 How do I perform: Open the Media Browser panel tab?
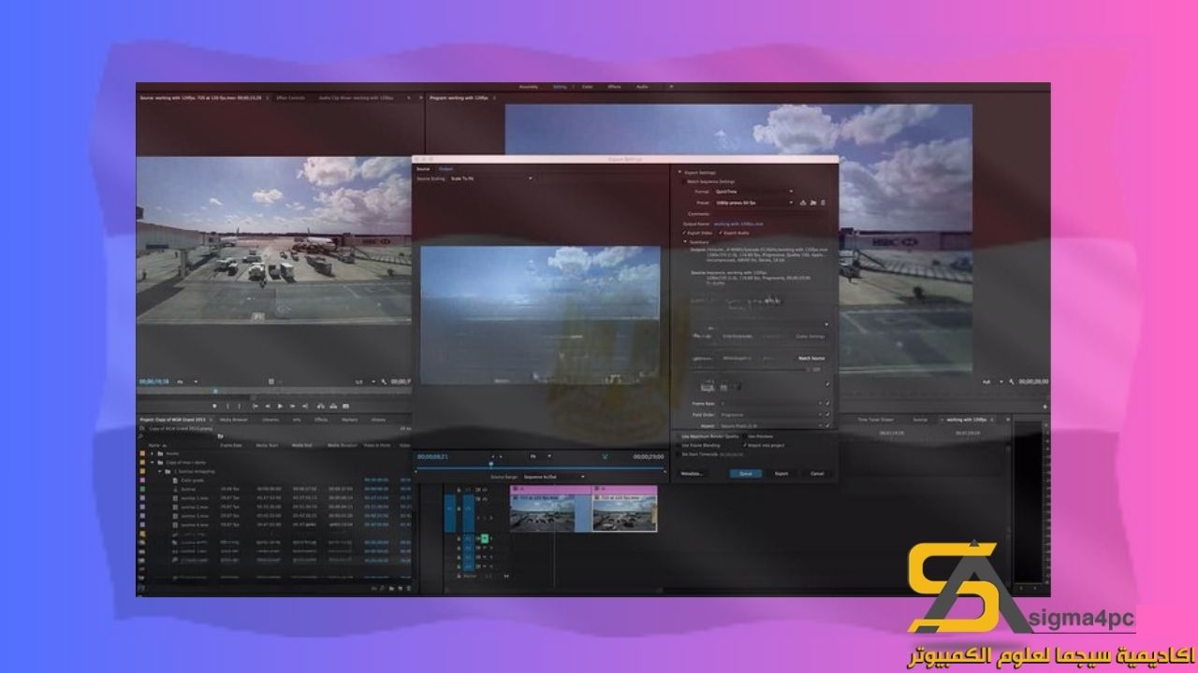click(234, 420)
